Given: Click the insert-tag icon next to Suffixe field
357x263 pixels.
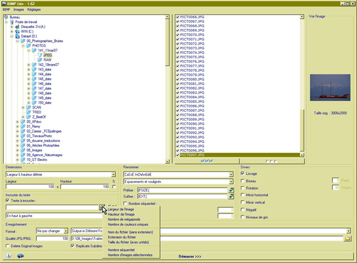Looking at the screenshot, I should [x=231, y=196].
